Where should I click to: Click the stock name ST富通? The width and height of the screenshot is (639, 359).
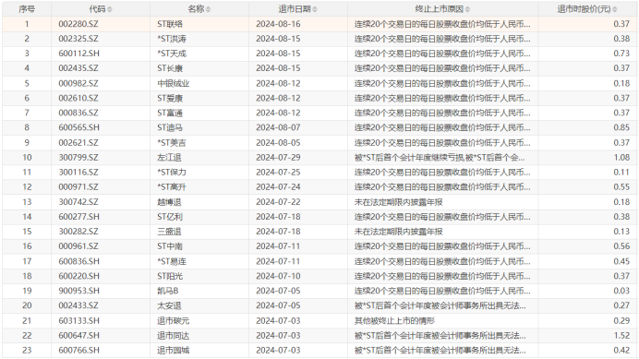tap(170, 113)
